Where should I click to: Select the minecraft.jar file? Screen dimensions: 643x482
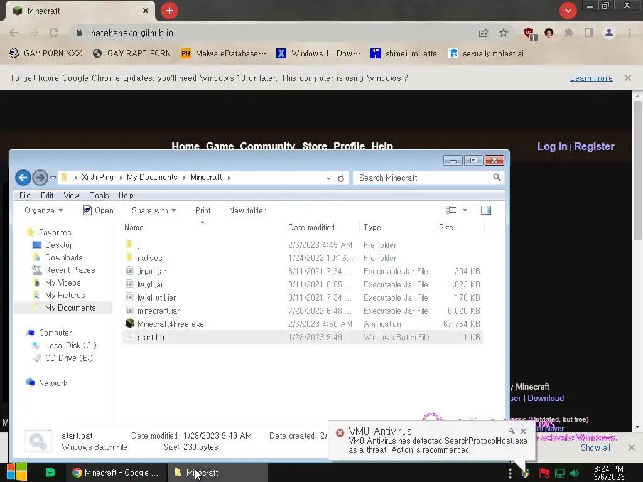coord(158,311)
